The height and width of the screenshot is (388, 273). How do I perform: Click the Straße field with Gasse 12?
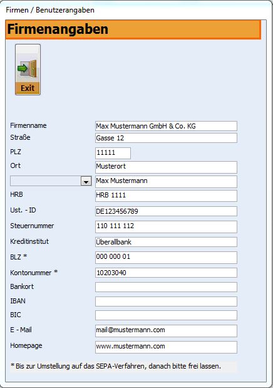point(166,138)
